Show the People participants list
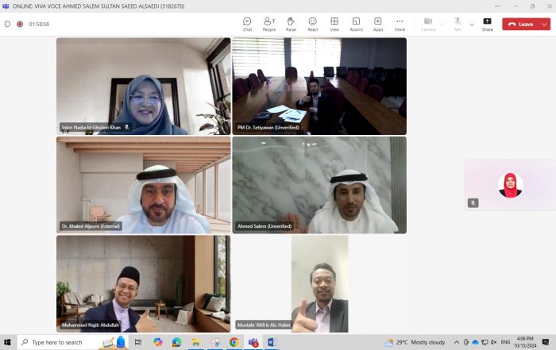Viewport: 556px width, 350px height. pyautogui.click(x=269, y=24)
